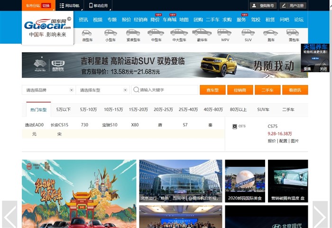Open the 专题 navigation item
Image resolution: width=332 pixels, height=228 pixels.
tap(112, 20)
